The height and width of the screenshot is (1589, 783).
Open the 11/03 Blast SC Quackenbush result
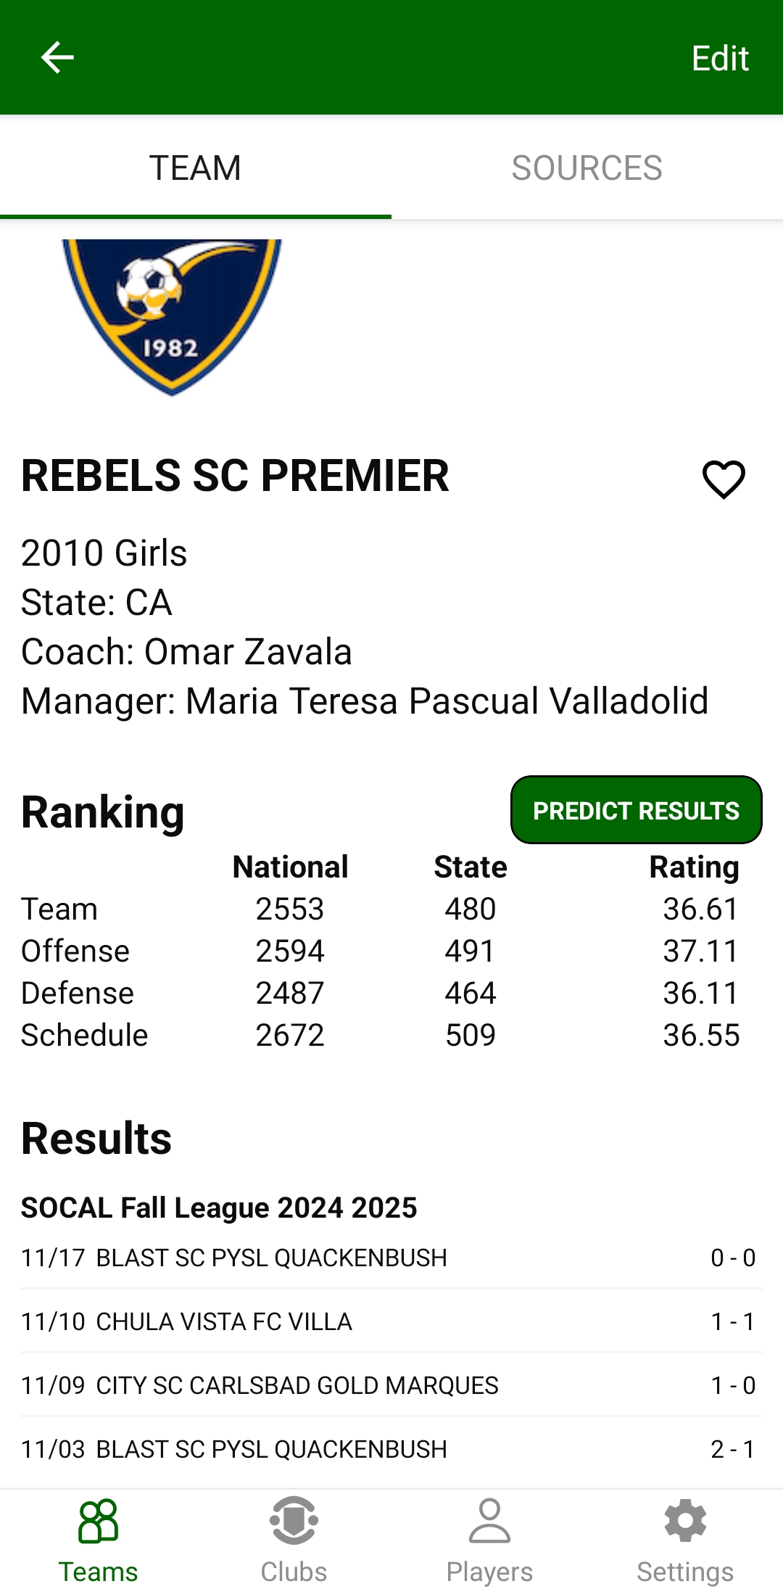391,1449
